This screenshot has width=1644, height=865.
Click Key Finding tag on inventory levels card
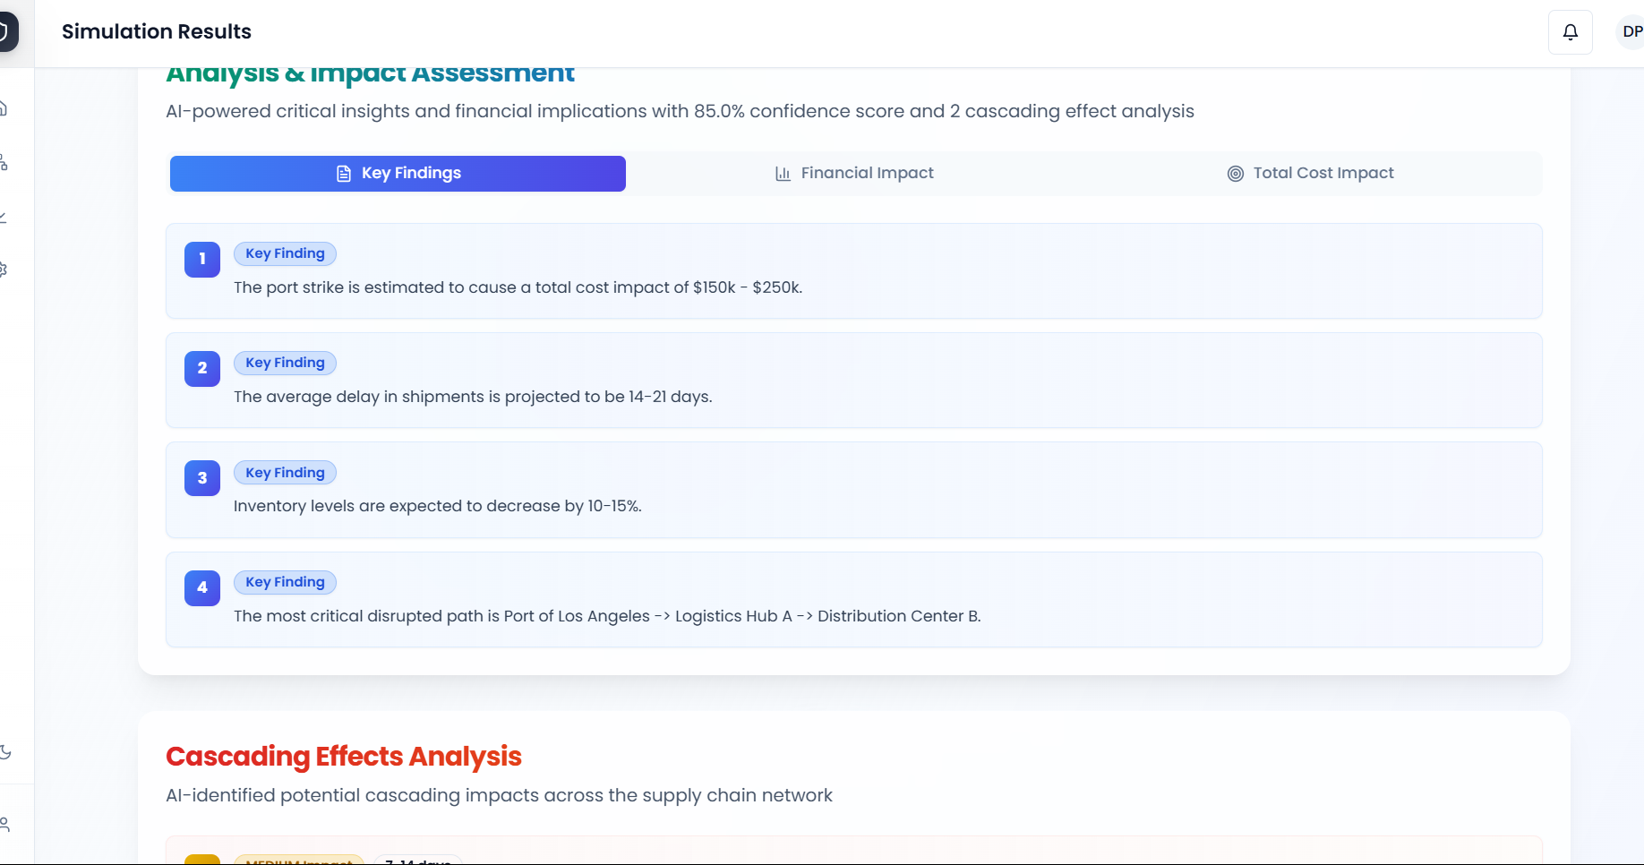tap(285, 473)
